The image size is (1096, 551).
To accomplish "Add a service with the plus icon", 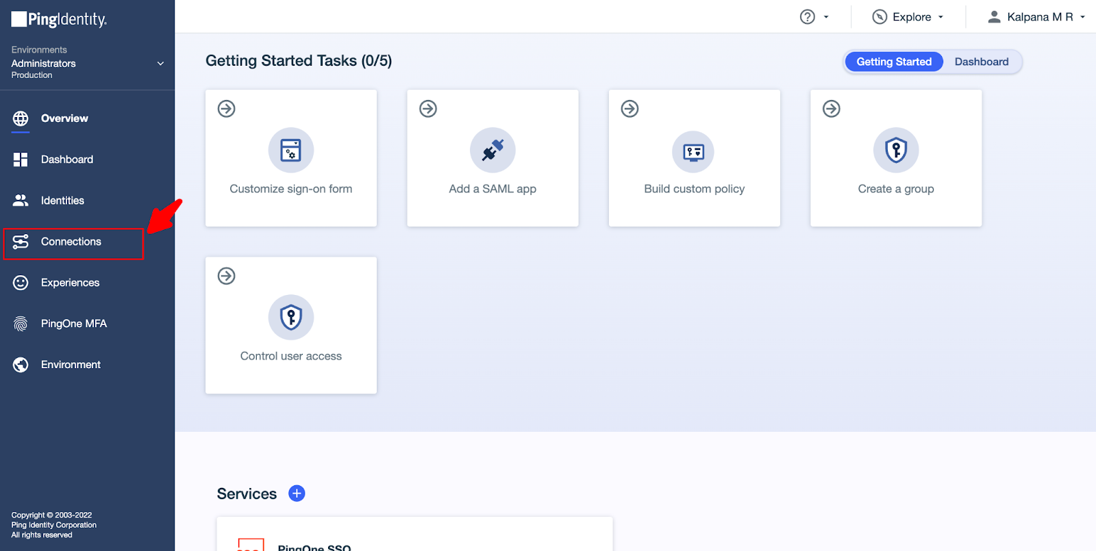I will click(x=297, y=494).
